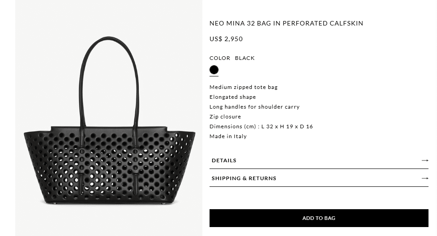Image resolution: width=437 pixels, height=236 pixels.
Task: Click the perforated body of the bag photo
Action: 110,165
